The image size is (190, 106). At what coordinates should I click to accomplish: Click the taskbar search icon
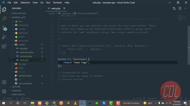pos(11,103)
